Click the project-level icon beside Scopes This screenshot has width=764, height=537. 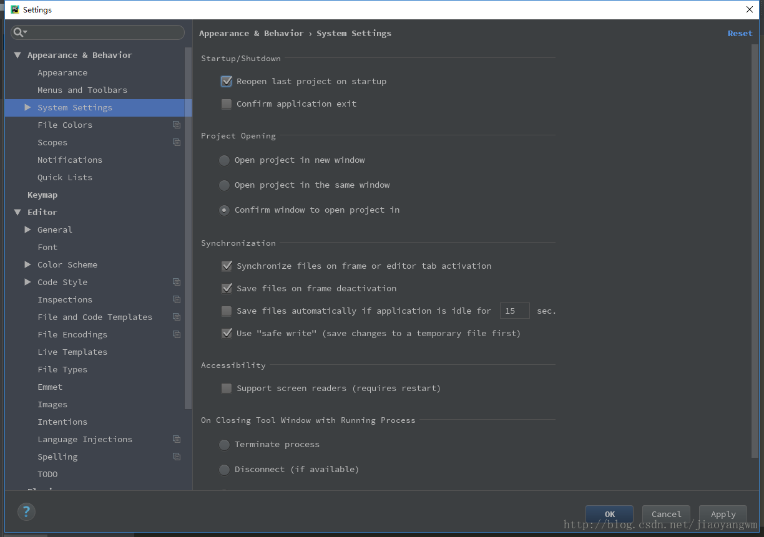tap(177, 142)
